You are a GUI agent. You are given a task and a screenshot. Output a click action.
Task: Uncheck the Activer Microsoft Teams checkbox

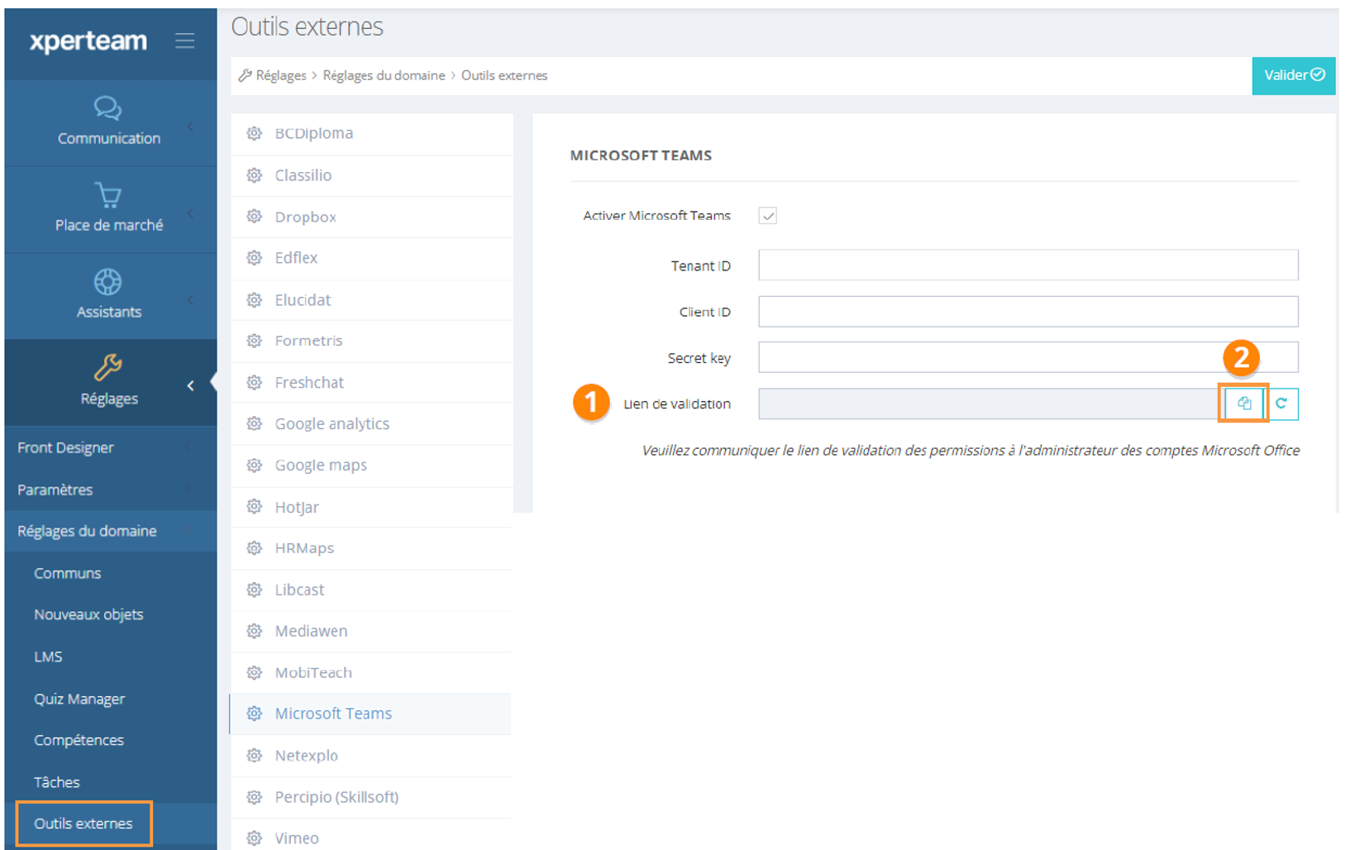[x=767, y=216]
